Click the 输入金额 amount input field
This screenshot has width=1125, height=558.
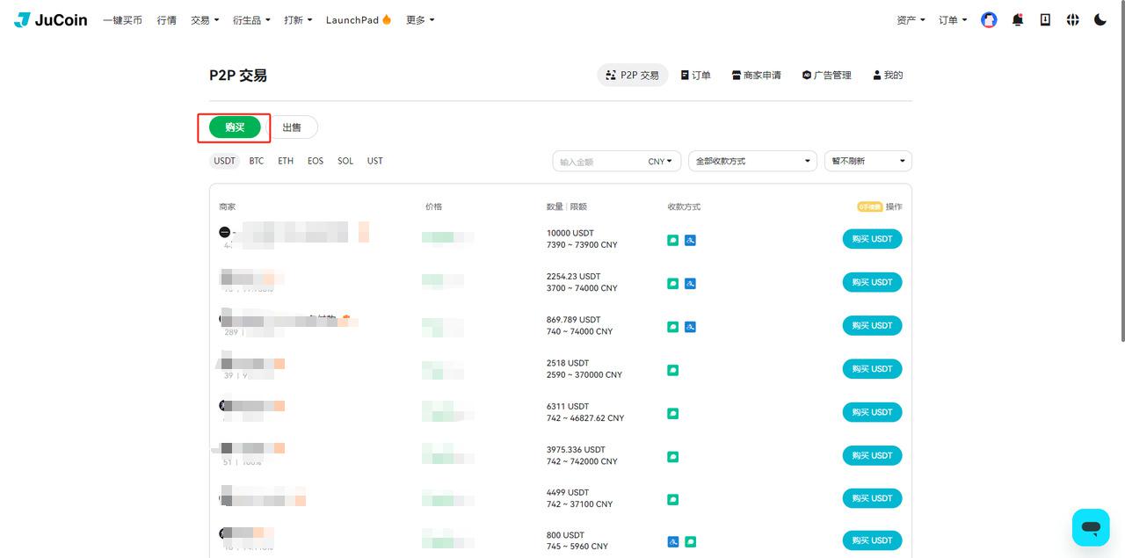coord(599,162)
